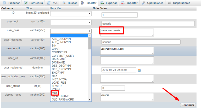Select DES_DECRYPT function option
The width and height of the screenshot is (201, 110).
(x=62, y=66)
